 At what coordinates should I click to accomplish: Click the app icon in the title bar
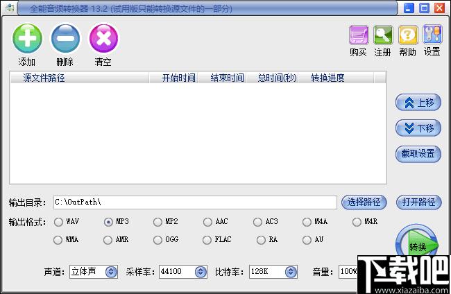point(10,8)
